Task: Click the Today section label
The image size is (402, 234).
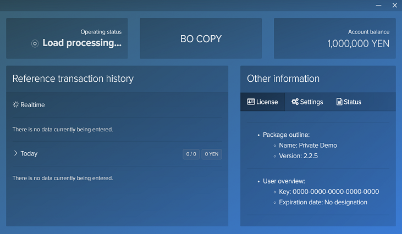Action: coord(29,153)
